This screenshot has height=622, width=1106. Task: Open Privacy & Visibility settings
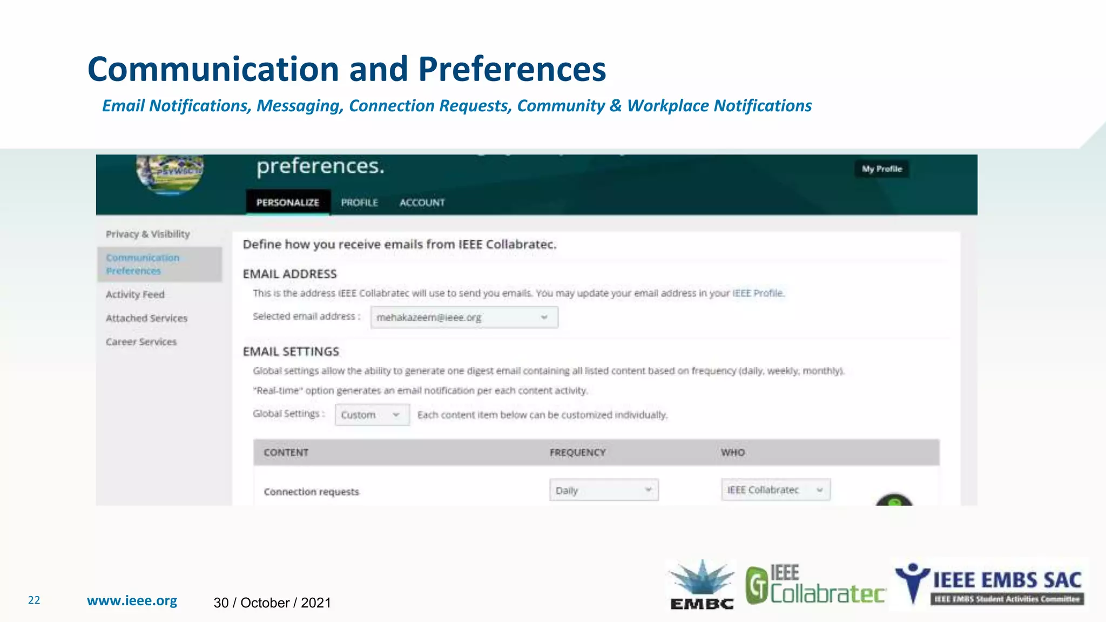pos(147,234)
